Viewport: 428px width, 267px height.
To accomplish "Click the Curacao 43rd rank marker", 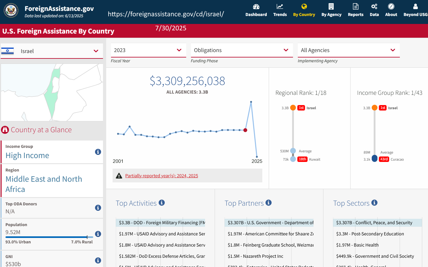I will pyautogui.click(x=375, y=159).
